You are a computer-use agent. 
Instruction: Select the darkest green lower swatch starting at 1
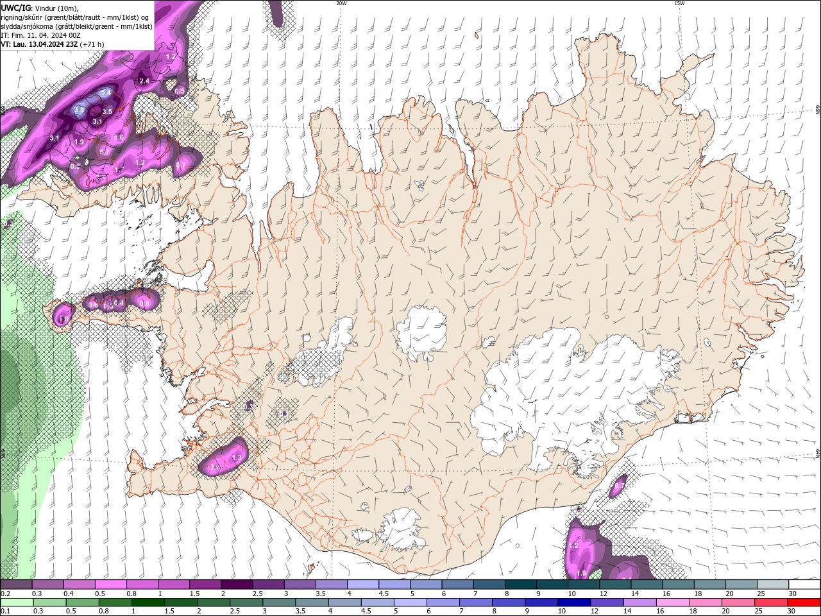point(148,603)
